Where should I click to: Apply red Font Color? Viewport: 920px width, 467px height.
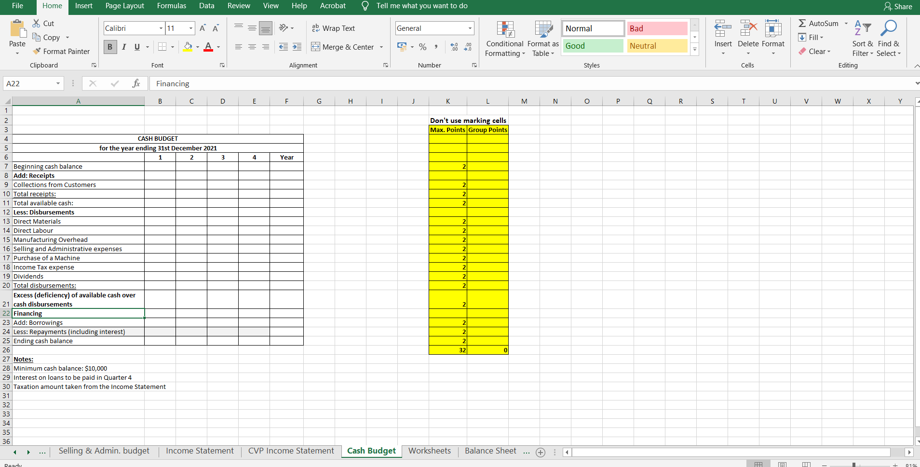coord(208,47)
